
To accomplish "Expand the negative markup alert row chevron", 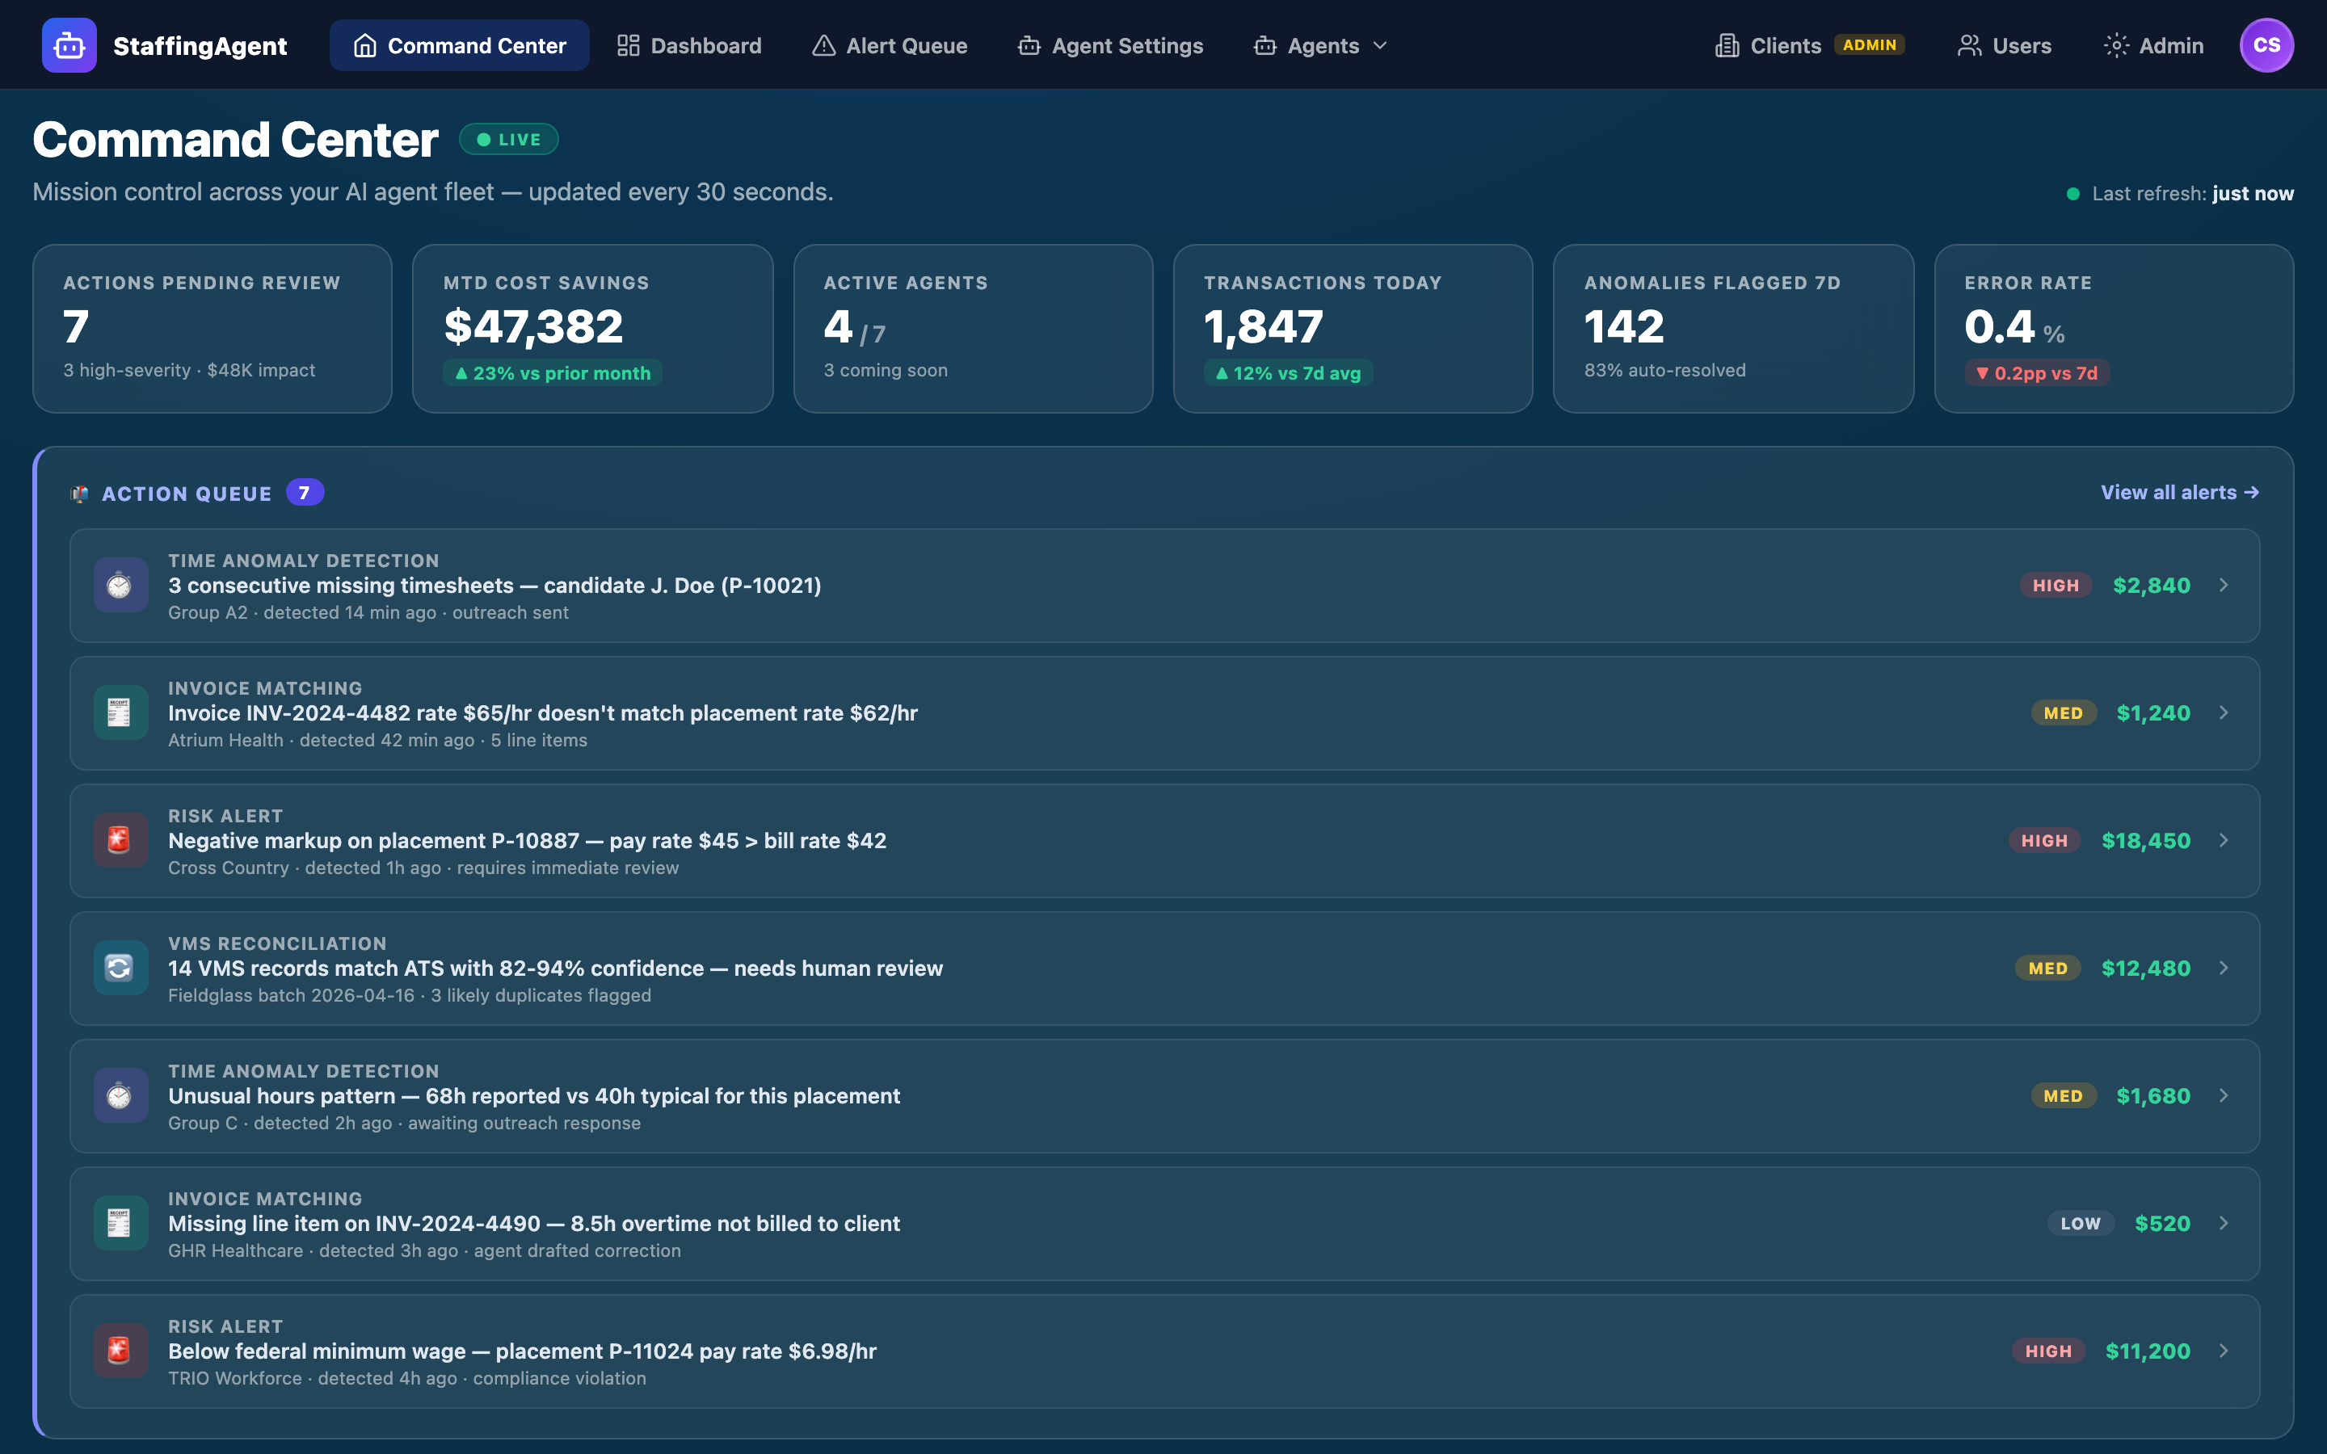I will (2225, 839).
